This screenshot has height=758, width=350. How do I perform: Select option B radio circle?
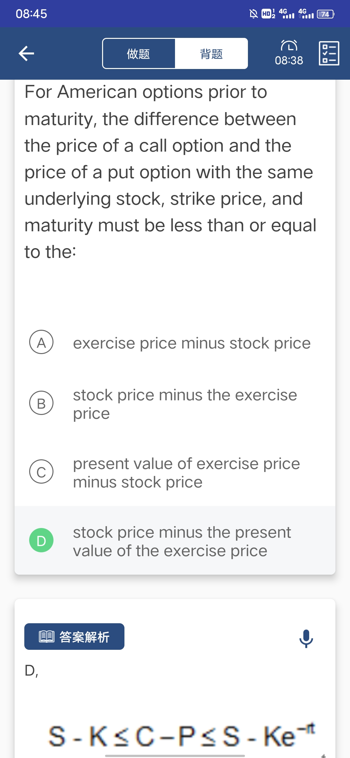(x=41, y=403)
